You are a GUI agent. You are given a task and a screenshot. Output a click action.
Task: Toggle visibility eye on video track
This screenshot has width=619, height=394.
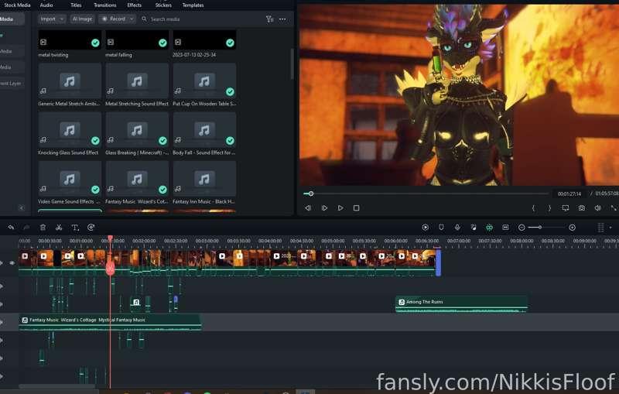click(x=12, y=263)
